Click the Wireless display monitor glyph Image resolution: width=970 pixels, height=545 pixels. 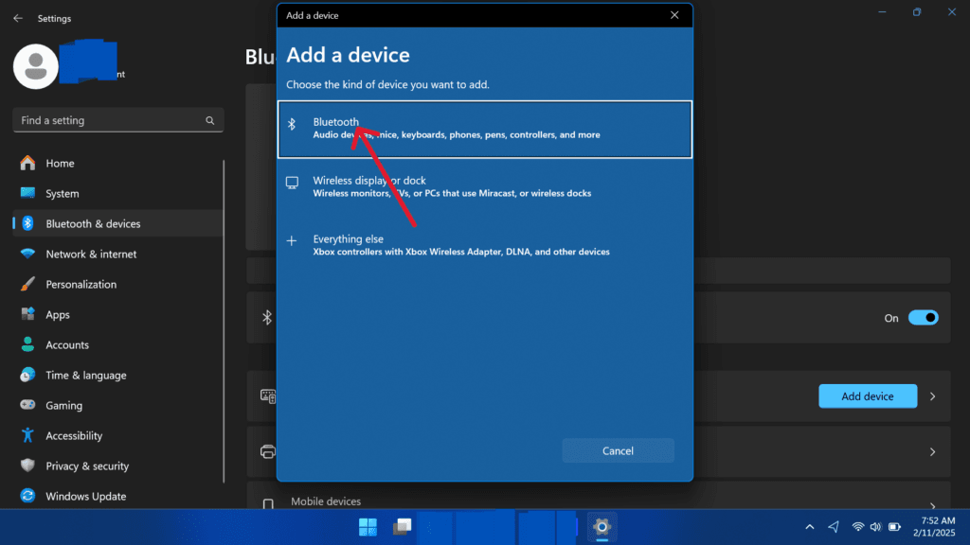pos(292,183)
